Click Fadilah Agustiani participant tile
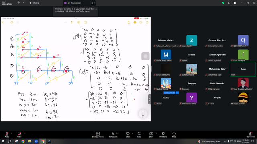 pos(217,54)
